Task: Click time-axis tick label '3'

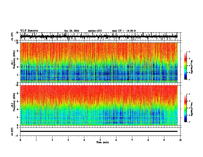Action: click(x=68, y=140)
